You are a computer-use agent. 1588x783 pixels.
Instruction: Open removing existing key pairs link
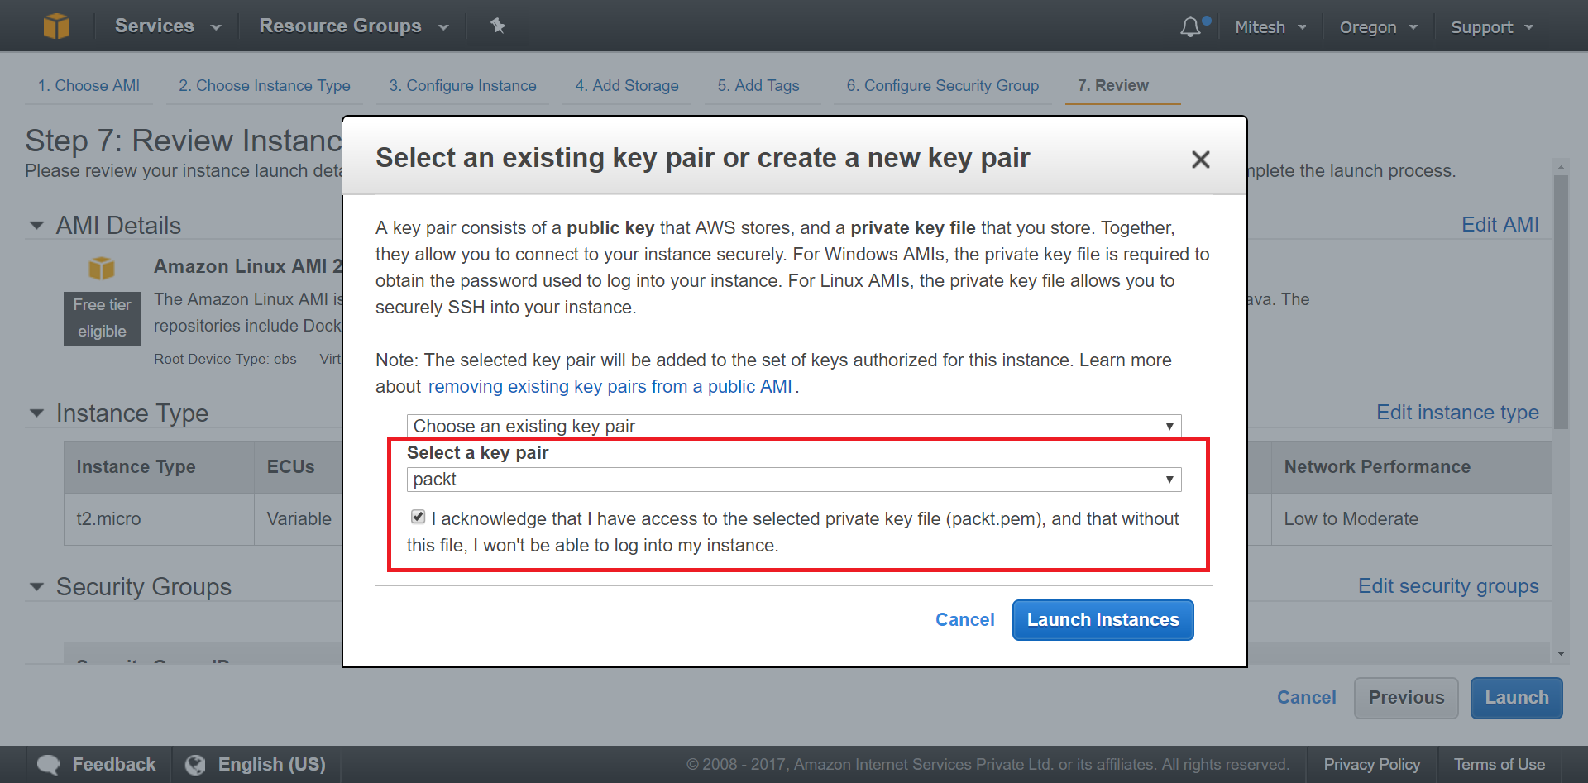pyautogui.click(x=610, y=387)
